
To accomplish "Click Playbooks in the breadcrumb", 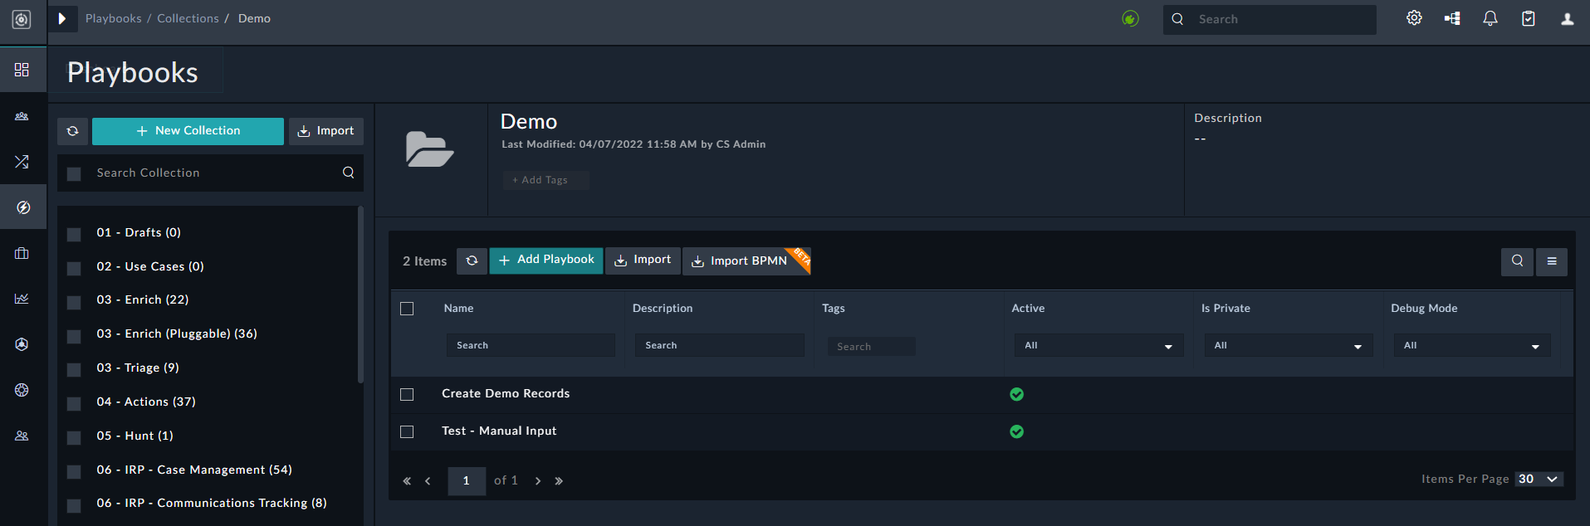I will 114,18.
